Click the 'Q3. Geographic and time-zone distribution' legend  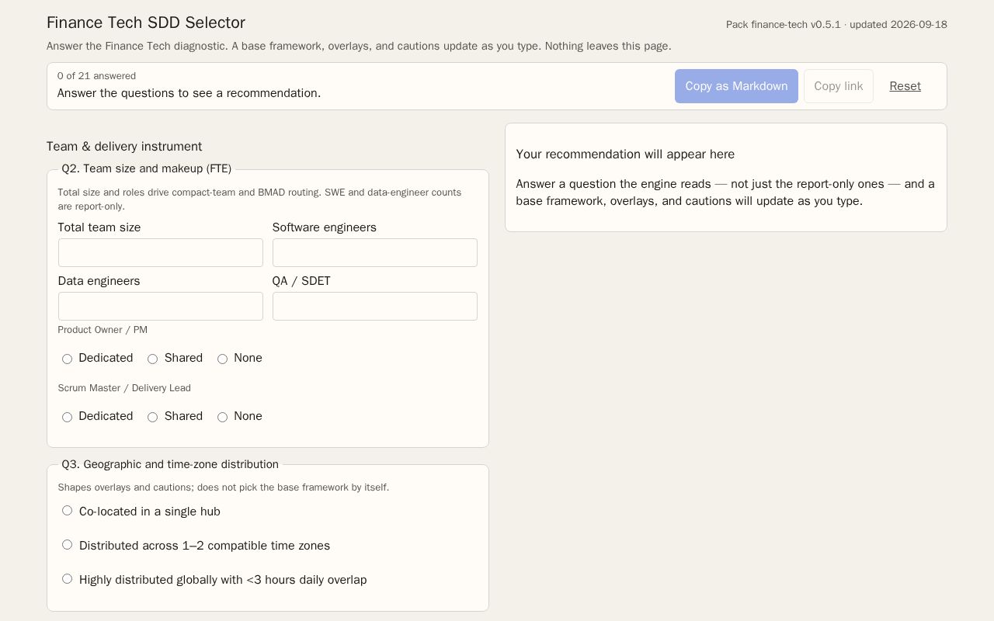click(170, 464)
